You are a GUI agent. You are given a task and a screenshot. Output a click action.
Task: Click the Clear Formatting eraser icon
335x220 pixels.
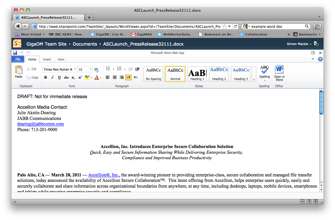pyautogui.click(x=96, y=69)
